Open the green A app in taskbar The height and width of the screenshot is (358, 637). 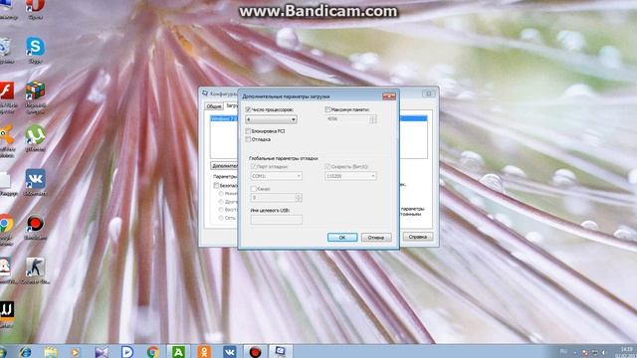click(178, 352)
